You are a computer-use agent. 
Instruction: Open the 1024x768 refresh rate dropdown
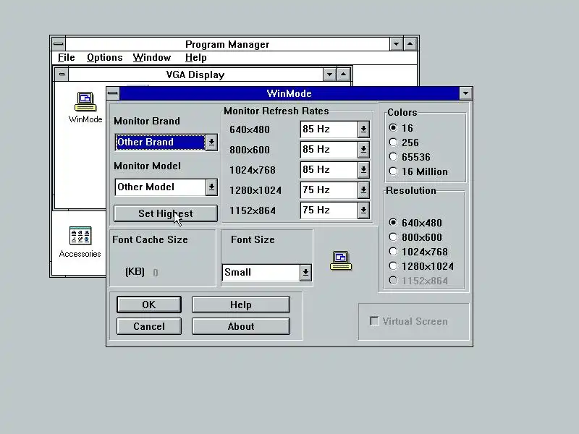coord(363,170)
